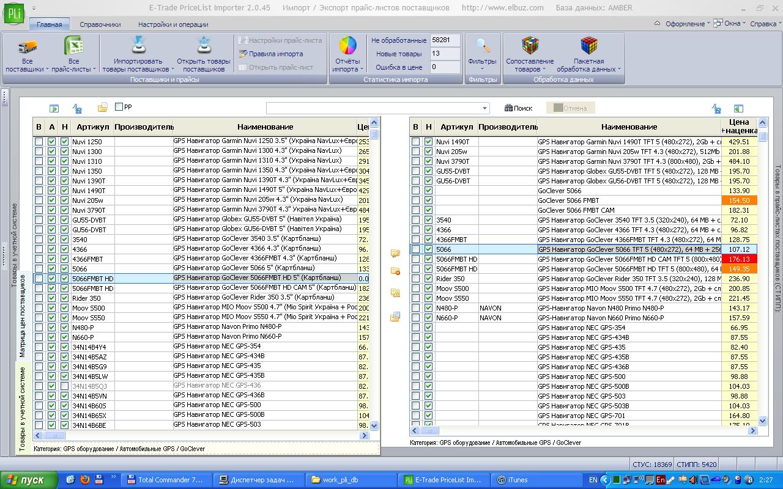Open the import reports pie chart icon
This screenshot has width=783, height=489.
[347, 46]
